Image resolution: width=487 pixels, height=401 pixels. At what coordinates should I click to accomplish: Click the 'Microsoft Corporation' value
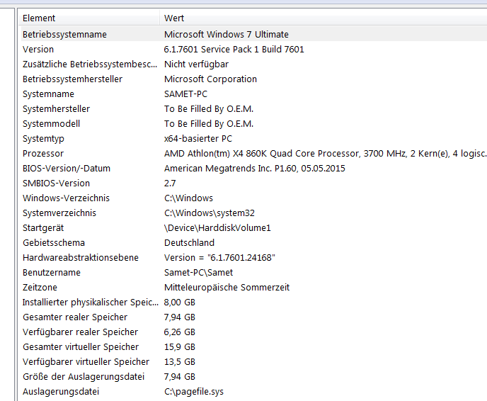click(210, 79)
